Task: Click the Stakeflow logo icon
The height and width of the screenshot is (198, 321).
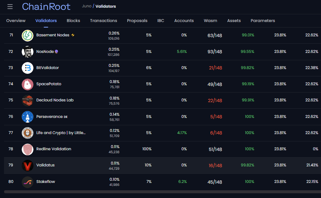Action: (28, 182)
